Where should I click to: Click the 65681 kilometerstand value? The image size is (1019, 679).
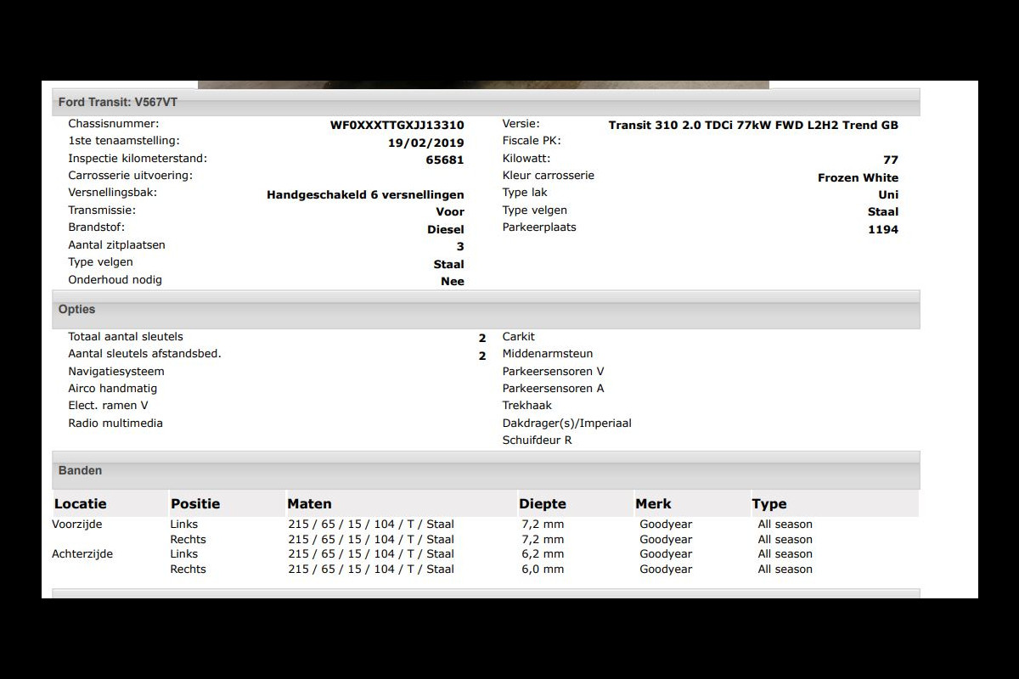444,160
